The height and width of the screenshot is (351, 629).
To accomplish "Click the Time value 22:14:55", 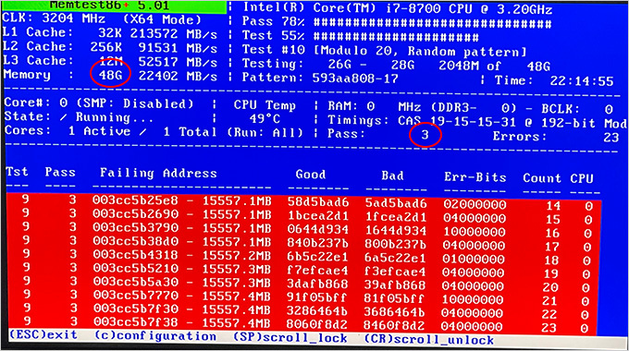I will pyautogui.click(x=581, y=81).
